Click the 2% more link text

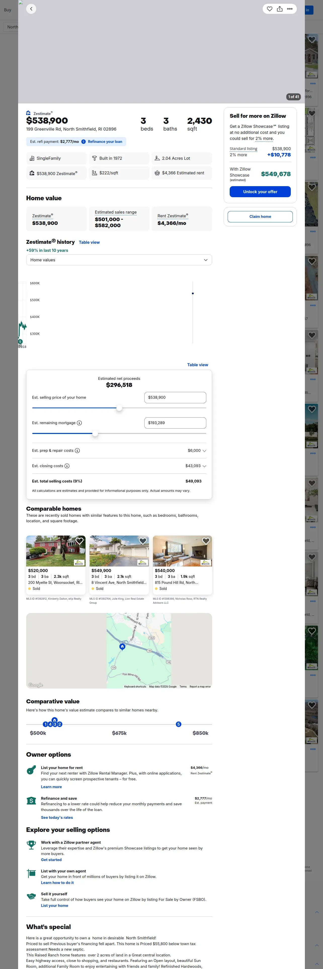coord(264,138)
